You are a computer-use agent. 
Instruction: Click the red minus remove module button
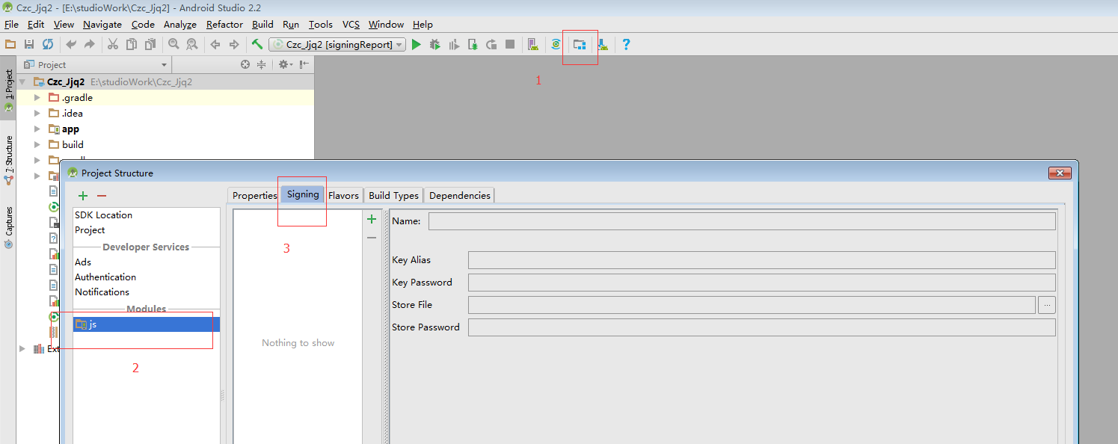(102, 196)
